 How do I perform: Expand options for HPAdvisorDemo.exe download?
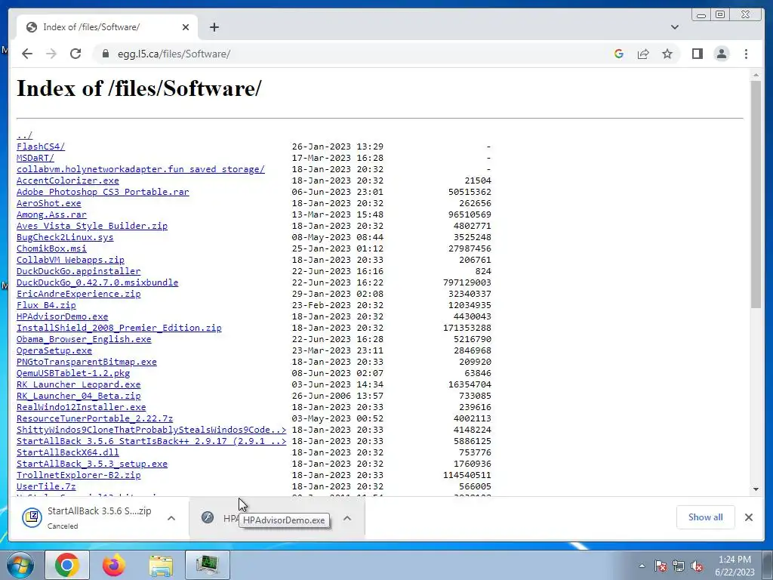pos(347,518)
